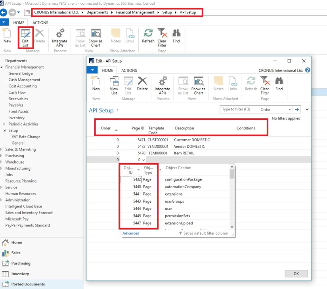Click Edit List in main window ribbon
This screenshot has height=289, width=327.
coord(25,38)
